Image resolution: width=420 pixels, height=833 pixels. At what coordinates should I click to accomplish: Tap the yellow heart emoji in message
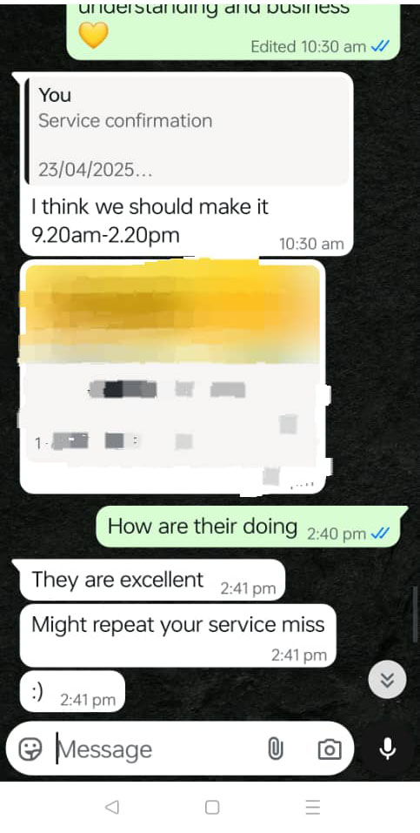click(93, 35)
